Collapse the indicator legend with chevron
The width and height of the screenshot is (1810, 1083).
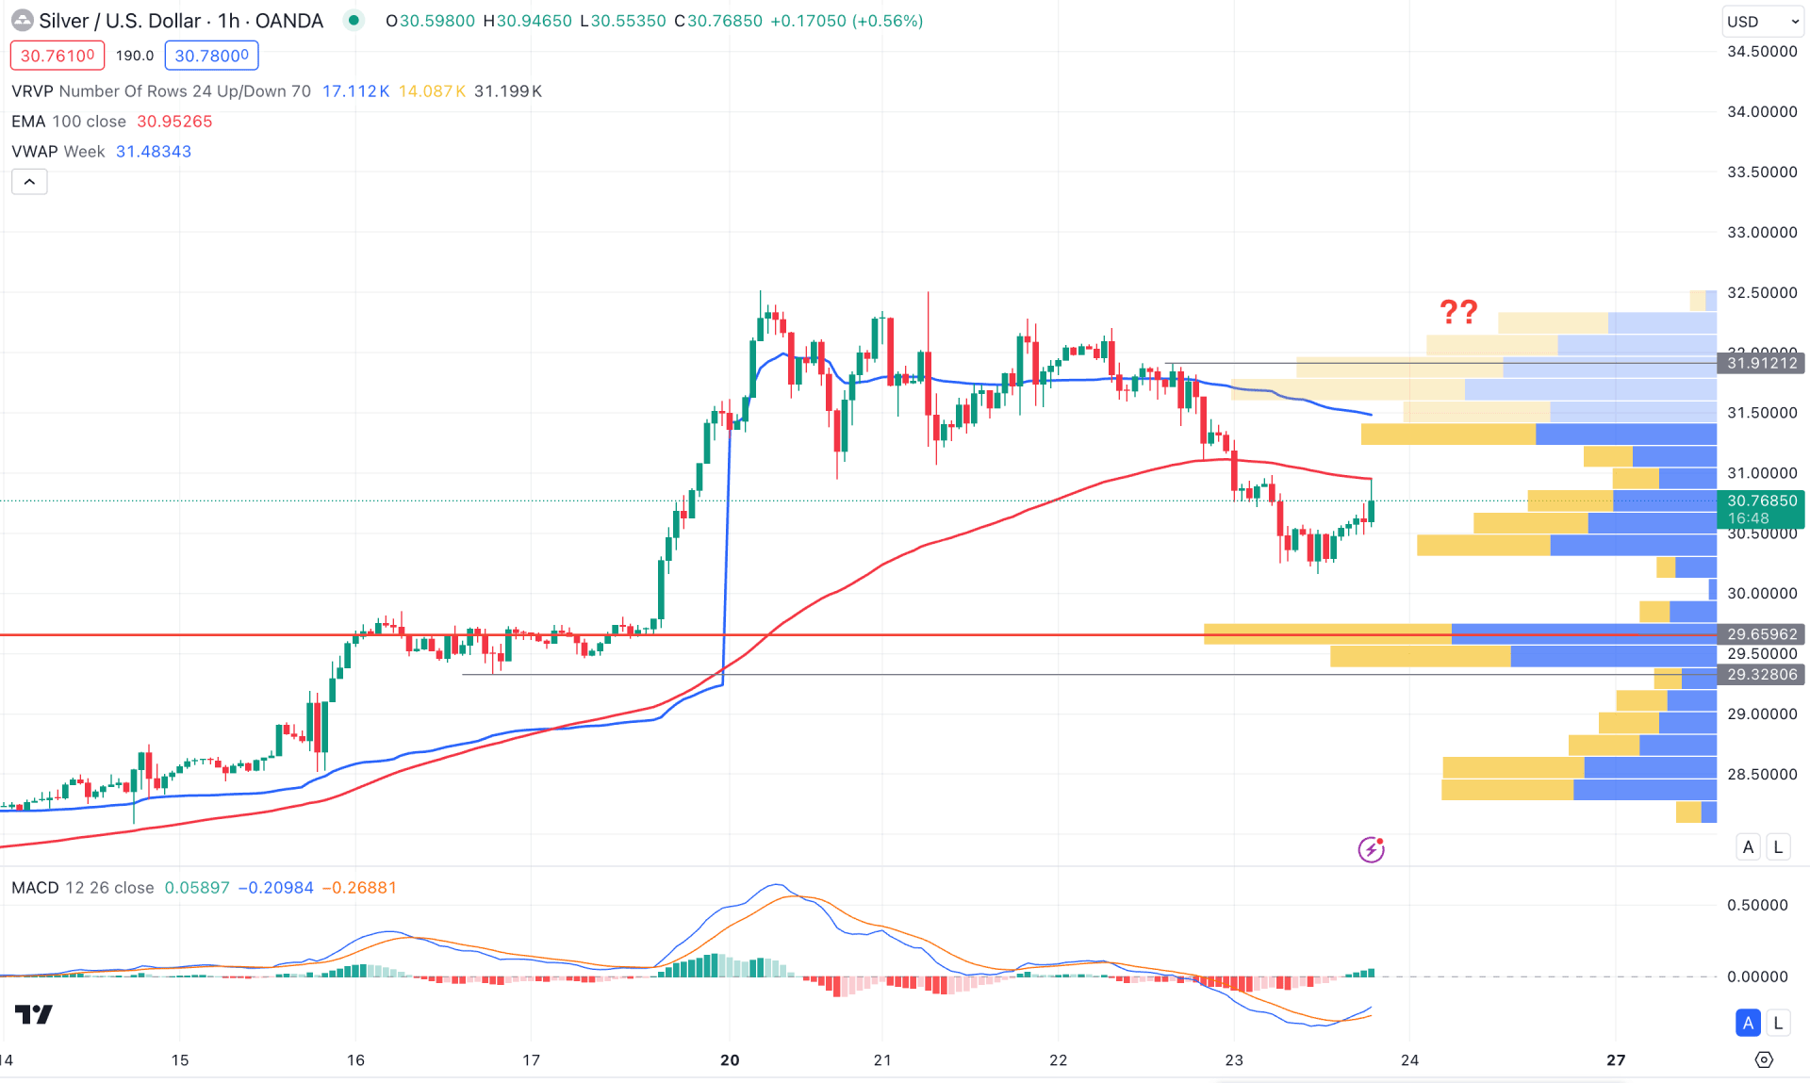[x=29, y=182]
